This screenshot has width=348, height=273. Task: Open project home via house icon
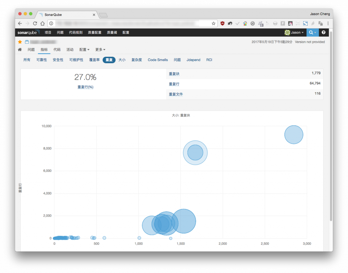tap(20, 50)
